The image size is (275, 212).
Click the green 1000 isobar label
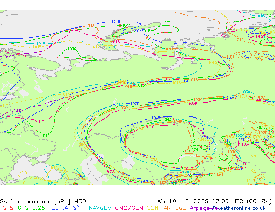coord(72,49)
